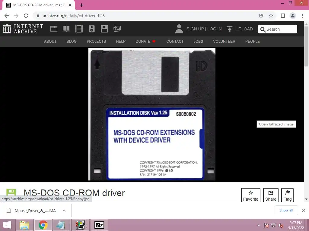Viewport: 309px width, 231px height.
Task: Open downloaded Mouse_Driver IMA file
Action: click(35, 211)
